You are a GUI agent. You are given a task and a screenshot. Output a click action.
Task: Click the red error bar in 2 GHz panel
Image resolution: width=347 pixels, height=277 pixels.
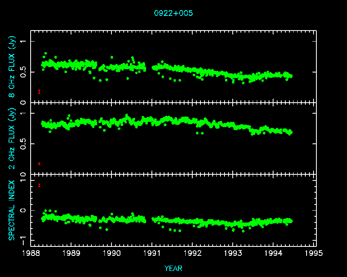(x=39, y=164)
